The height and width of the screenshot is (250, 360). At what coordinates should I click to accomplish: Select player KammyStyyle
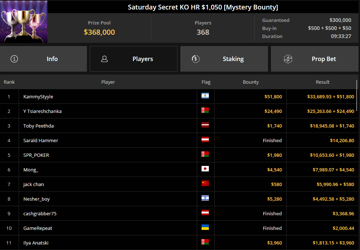point(38,97)
